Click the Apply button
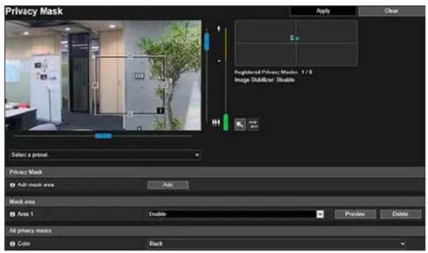The width and height of the screenshot is (428, 253). 323,11
